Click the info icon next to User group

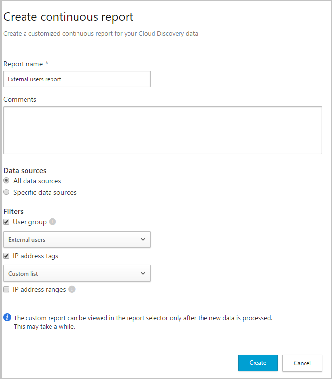pos(52,222)
